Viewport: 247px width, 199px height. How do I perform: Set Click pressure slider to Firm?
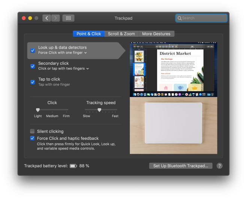click(x=66, y=110)
